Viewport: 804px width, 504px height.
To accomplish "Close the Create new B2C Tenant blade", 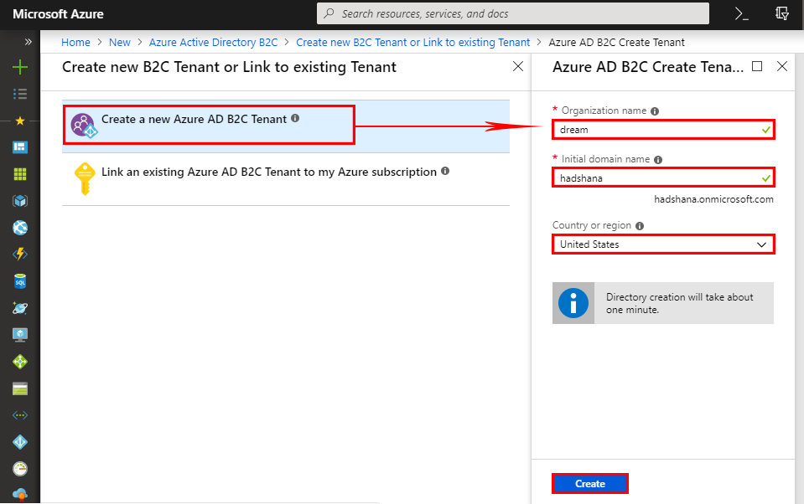I will click(x=518, y=66).
